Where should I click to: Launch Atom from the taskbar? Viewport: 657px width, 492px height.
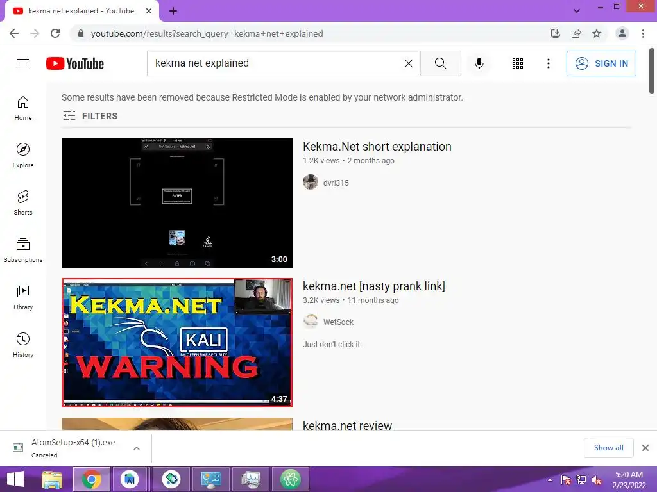291,479
